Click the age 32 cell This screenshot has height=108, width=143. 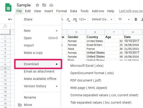coord(114,41)
